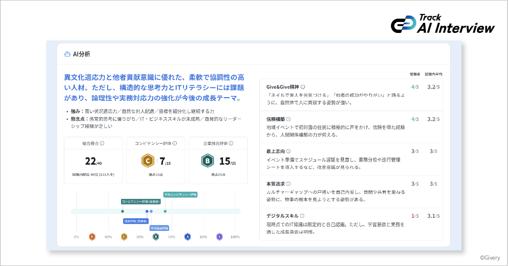This screenshot has height=266, width=508.
Task: Click the コンピテンシー評価 (受験者) chart label
Action: [141, 201]
